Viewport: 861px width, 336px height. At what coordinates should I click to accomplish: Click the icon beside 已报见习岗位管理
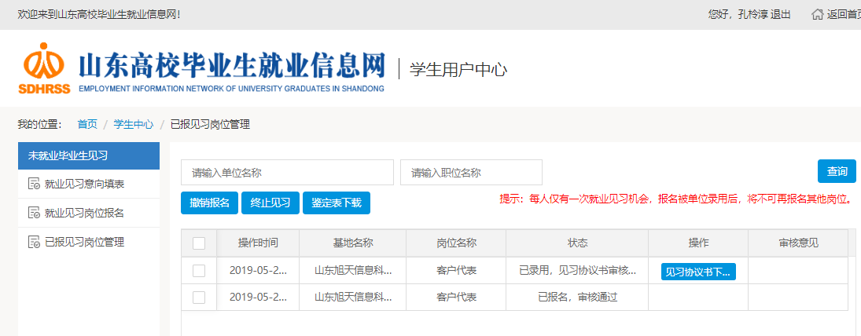[x=34, y=242]
